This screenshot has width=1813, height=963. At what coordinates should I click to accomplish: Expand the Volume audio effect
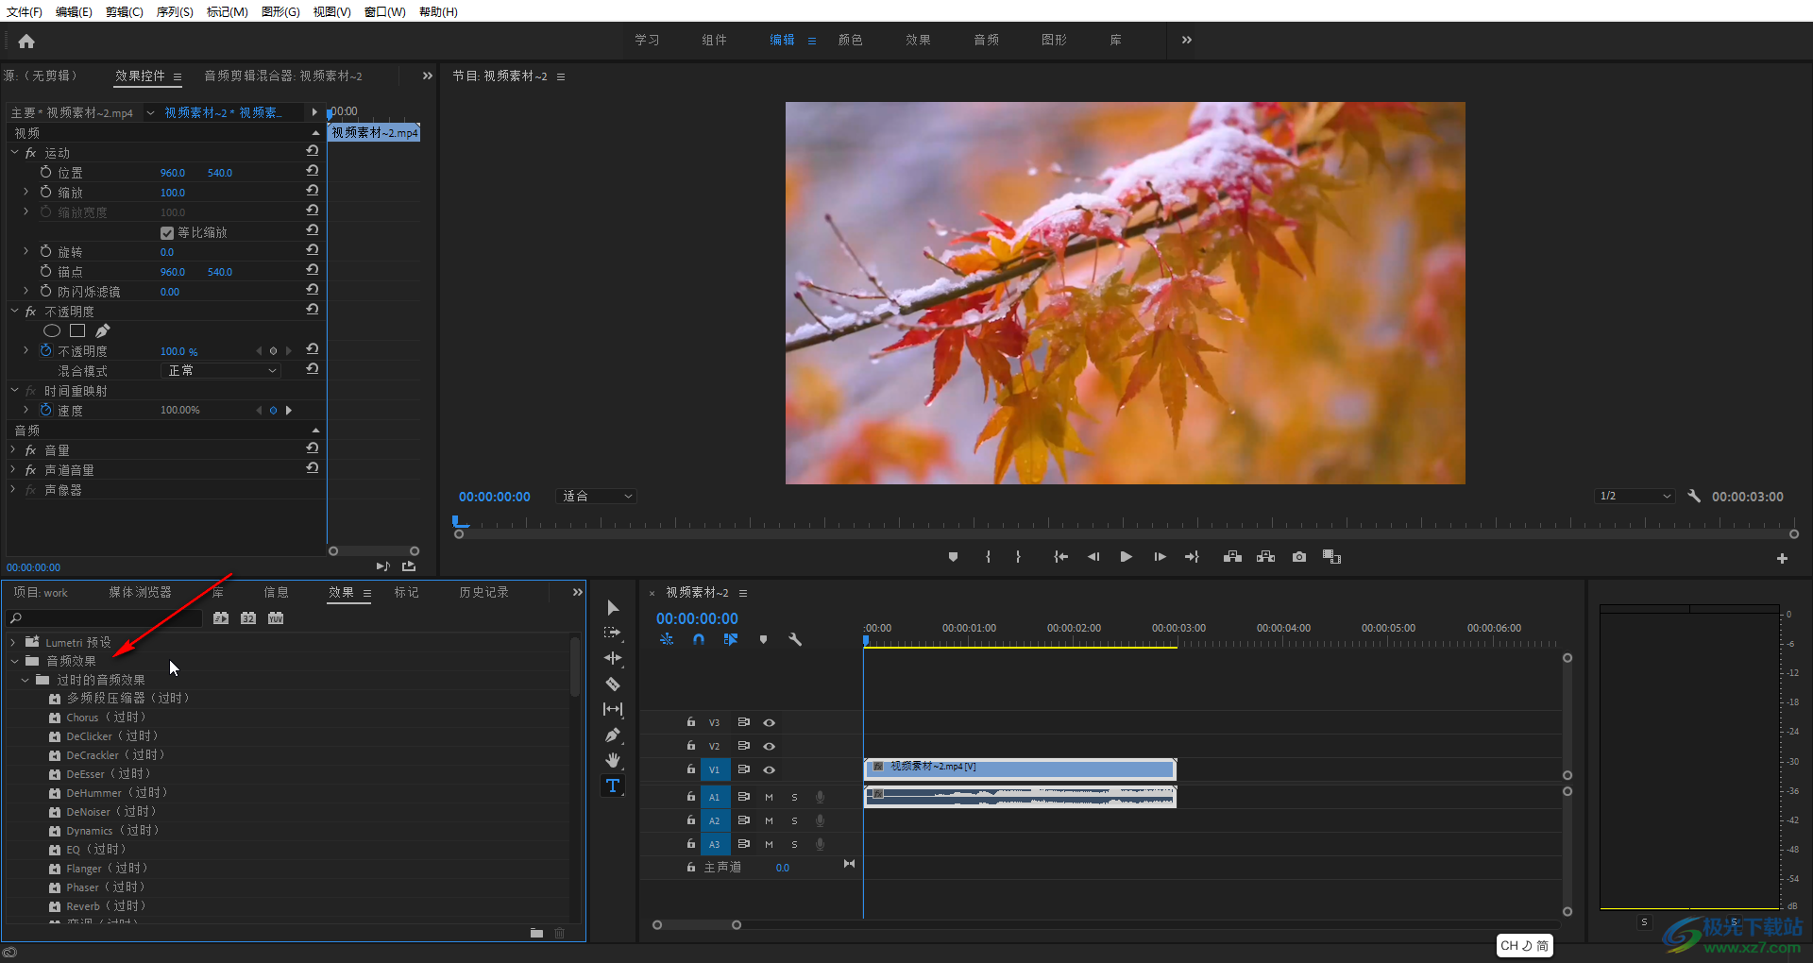click(x=13, y=450)
